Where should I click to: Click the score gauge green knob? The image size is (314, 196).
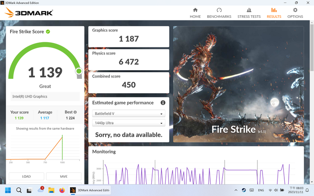point(78,71)
